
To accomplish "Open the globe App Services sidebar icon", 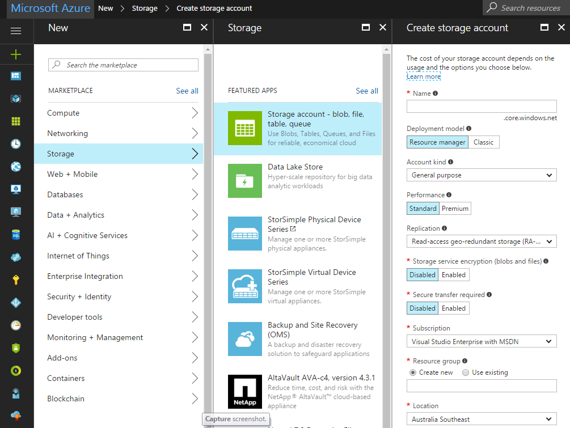I will click(16, 167).
